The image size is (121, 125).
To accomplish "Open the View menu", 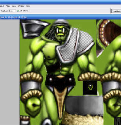I will click(14, 6).
